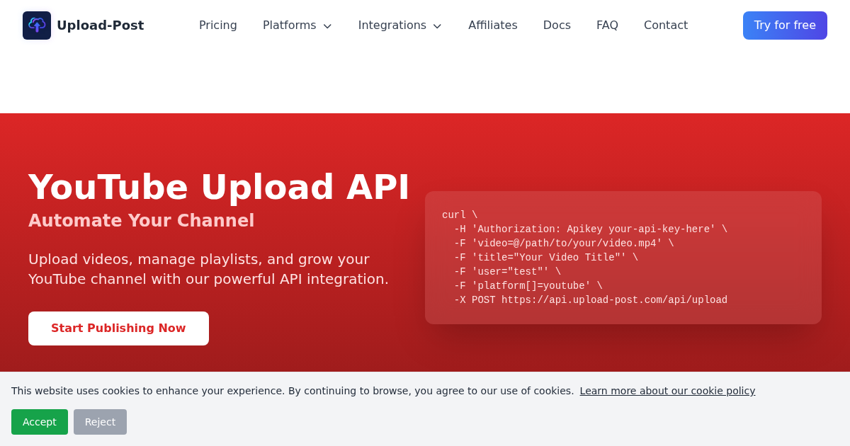Image resolution: width=850 pixels, height=446 pixels.
Task: Open the Contact page
Action: 666,25
